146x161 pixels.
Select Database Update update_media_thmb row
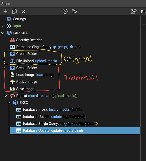tap(75, 131)
